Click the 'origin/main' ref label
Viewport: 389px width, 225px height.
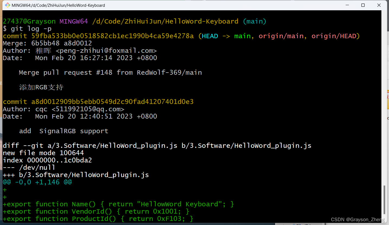281,36
